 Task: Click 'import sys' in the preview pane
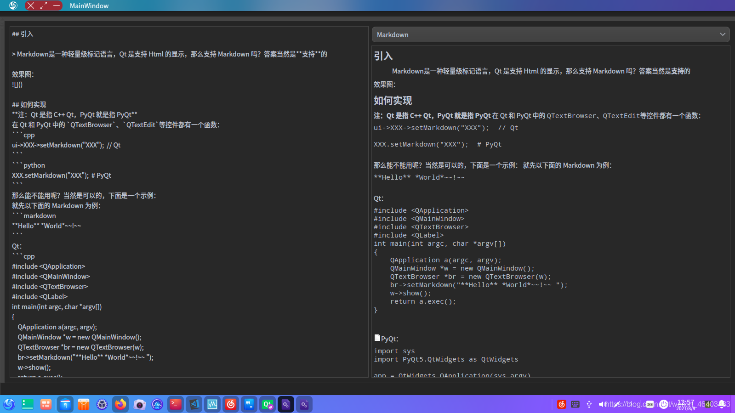point(394,351)
